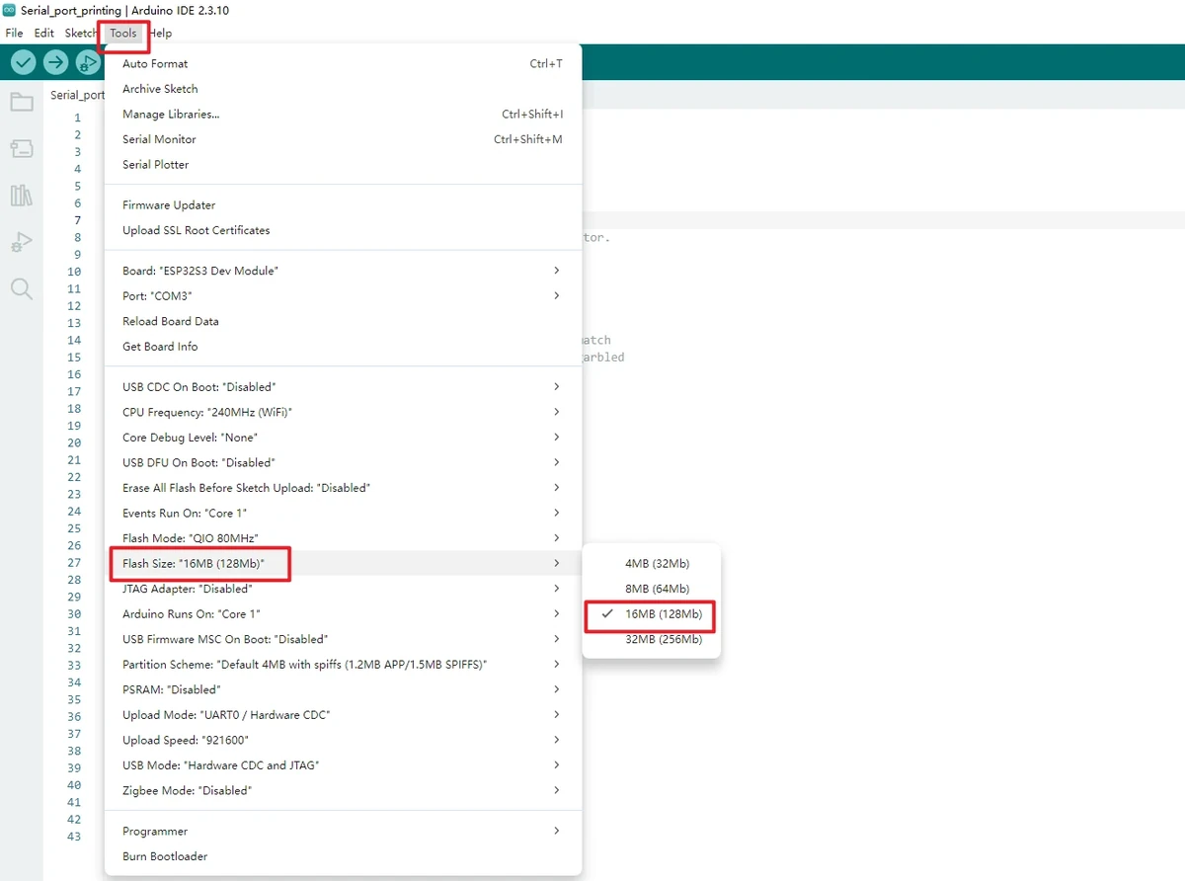Choose Get Board Info entry
The height and width of the screenshot is (881, 1185).
344,347
